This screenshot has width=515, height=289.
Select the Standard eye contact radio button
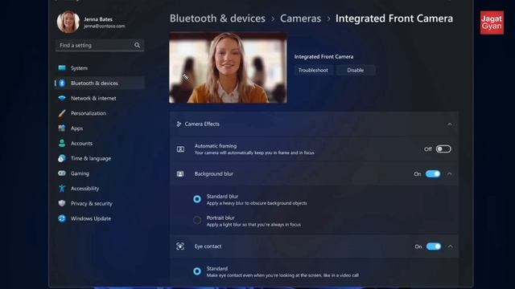[197, 271]
